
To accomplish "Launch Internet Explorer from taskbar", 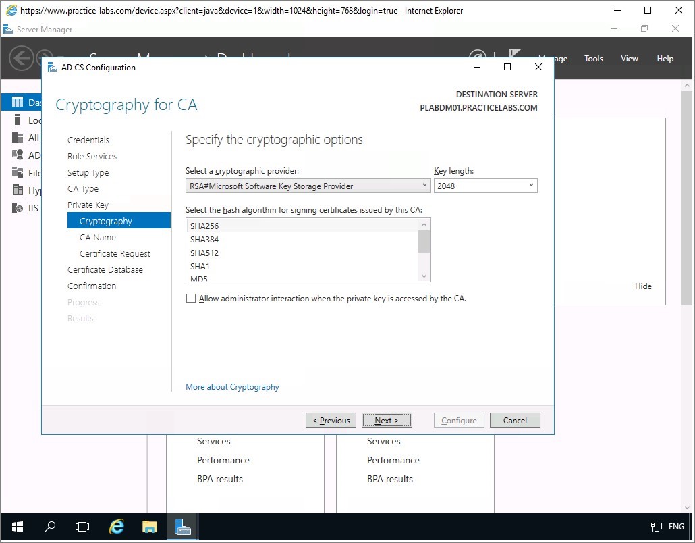I will click(x=116, y=527).
